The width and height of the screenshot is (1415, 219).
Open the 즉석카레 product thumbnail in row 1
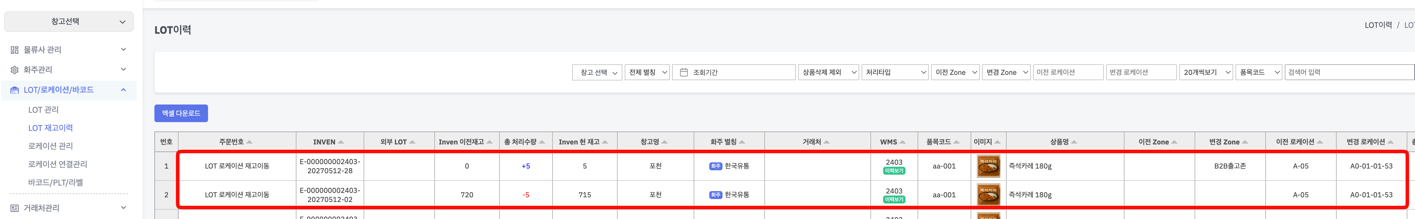click(988, 166)
